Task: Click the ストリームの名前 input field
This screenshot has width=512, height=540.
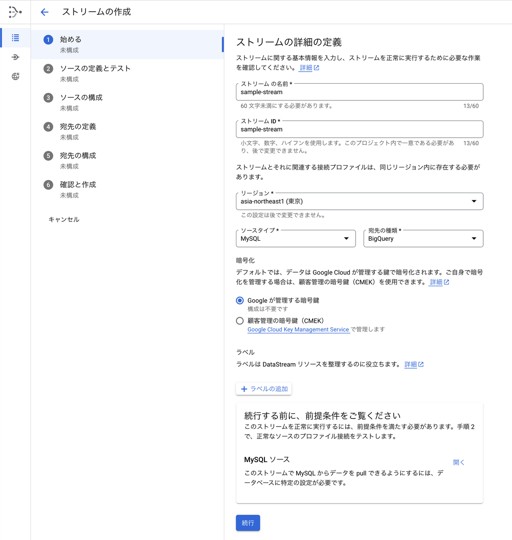Action: (x=360, y=92)
